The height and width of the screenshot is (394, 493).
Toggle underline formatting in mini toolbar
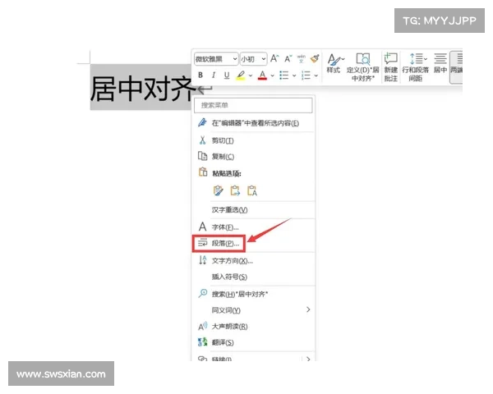click(x=227, y=75)
